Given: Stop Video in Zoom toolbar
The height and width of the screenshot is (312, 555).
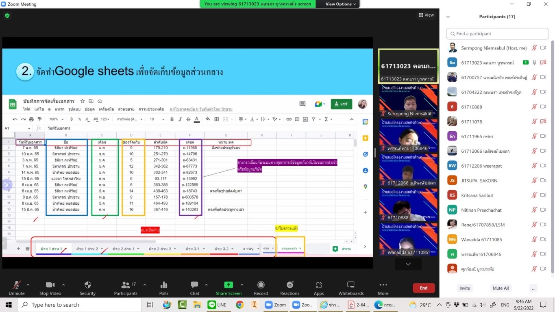Looking at the screenshot, I should tap(50, 288).
